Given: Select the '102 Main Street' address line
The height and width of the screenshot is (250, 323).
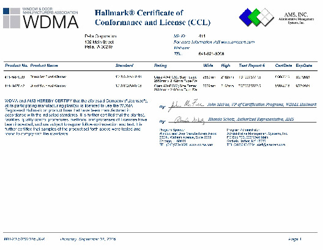Looking at the screenshot, I should point(99,42).
